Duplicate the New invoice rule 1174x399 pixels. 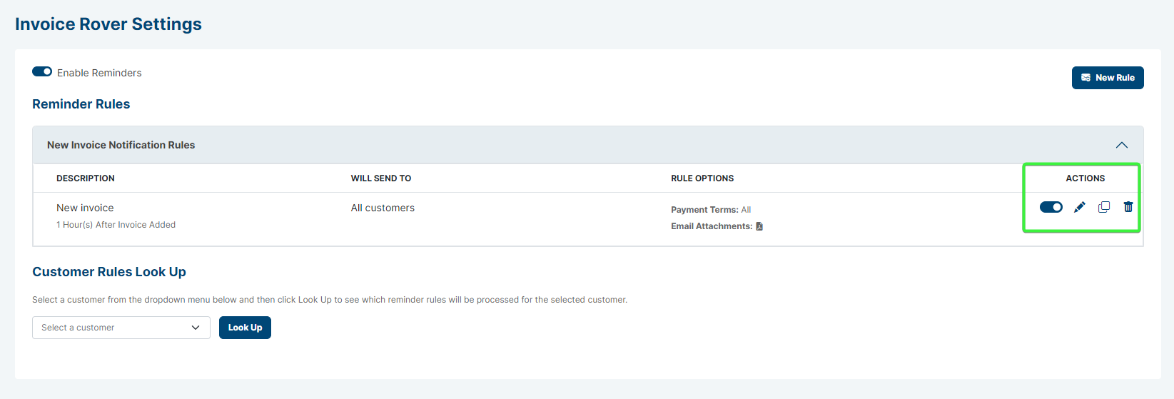pos(1104,207)
